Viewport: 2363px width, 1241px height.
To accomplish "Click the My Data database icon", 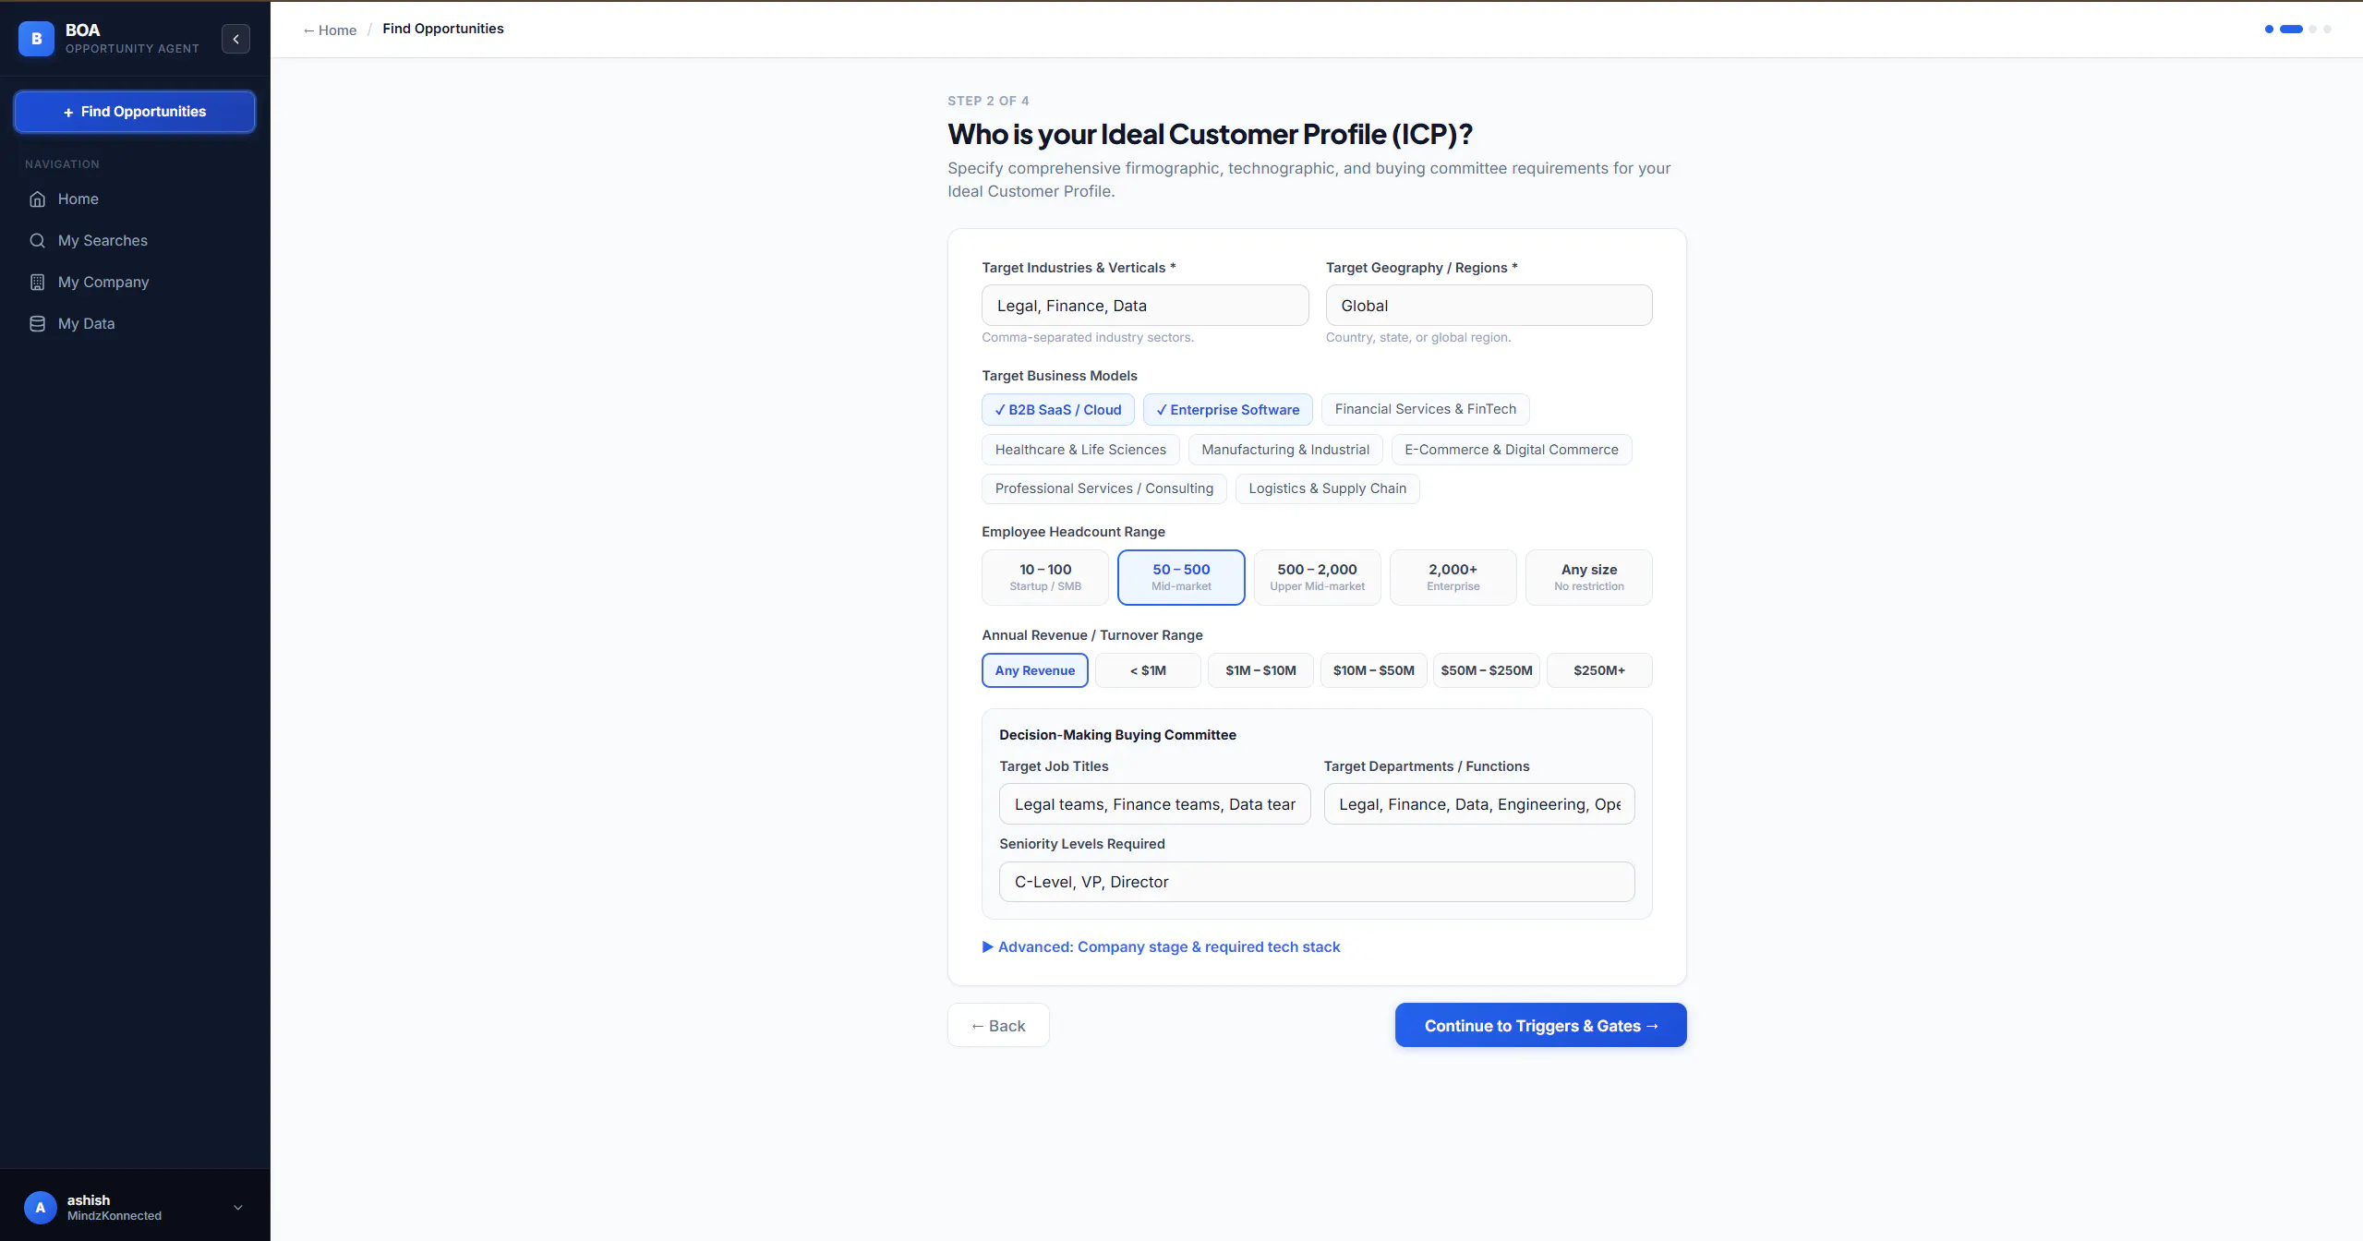I will pos(37,323).
